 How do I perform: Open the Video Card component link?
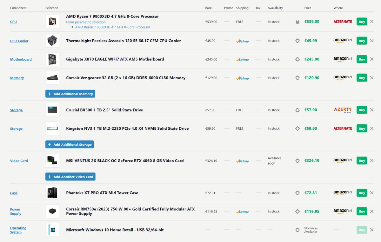(x=19, y=161)
